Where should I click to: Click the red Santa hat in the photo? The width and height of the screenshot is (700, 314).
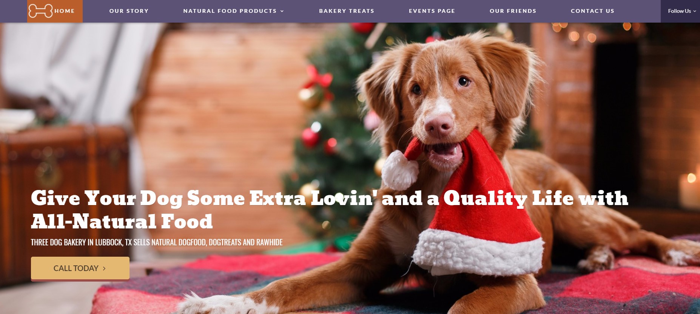[480, 211]
